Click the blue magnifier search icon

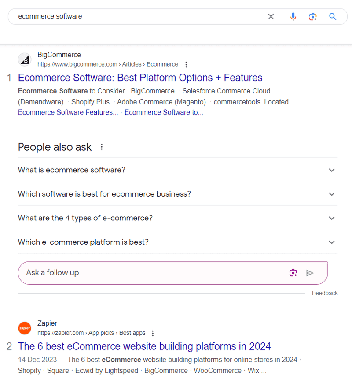pyautogui.click(x=333, y=16)
